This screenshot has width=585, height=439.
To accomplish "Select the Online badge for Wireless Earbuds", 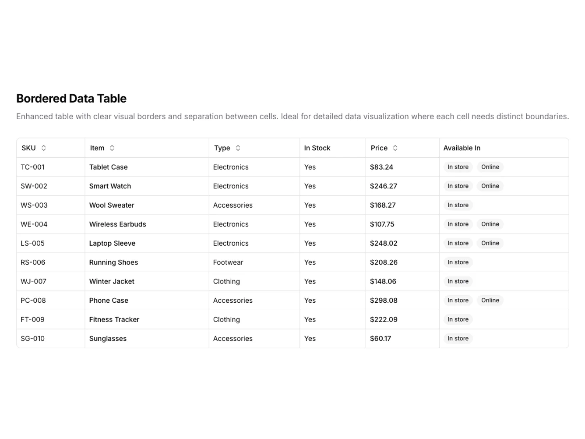I will point(490,224).
